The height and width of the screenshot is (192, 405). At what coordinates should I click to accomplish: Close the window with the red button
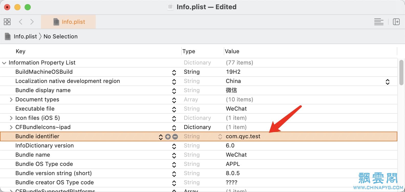click(7, 7)
